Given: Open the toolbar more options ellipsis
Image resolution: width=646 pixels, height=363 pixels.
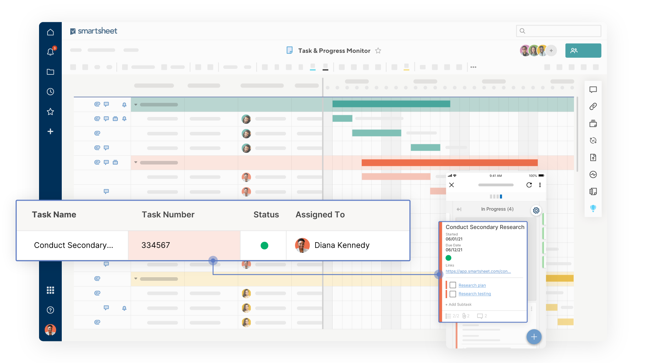Looking at the screenshot, I should pos(473,67).
